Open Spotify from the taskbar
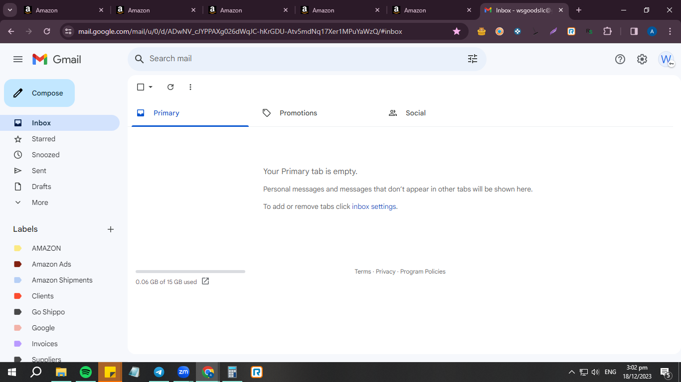The image size is (681, 382). (86, 372)
